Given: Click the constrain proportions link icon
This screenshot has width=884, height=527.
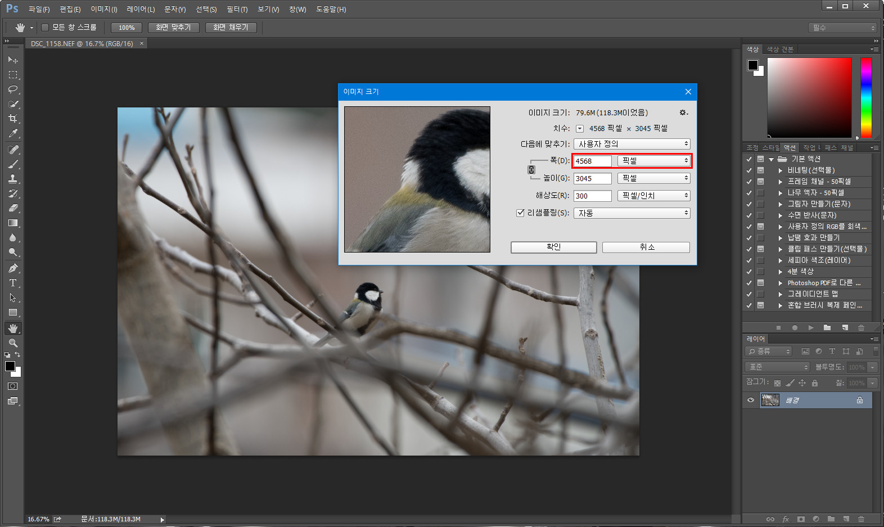Looking at the screenshot, I should 531,170.
